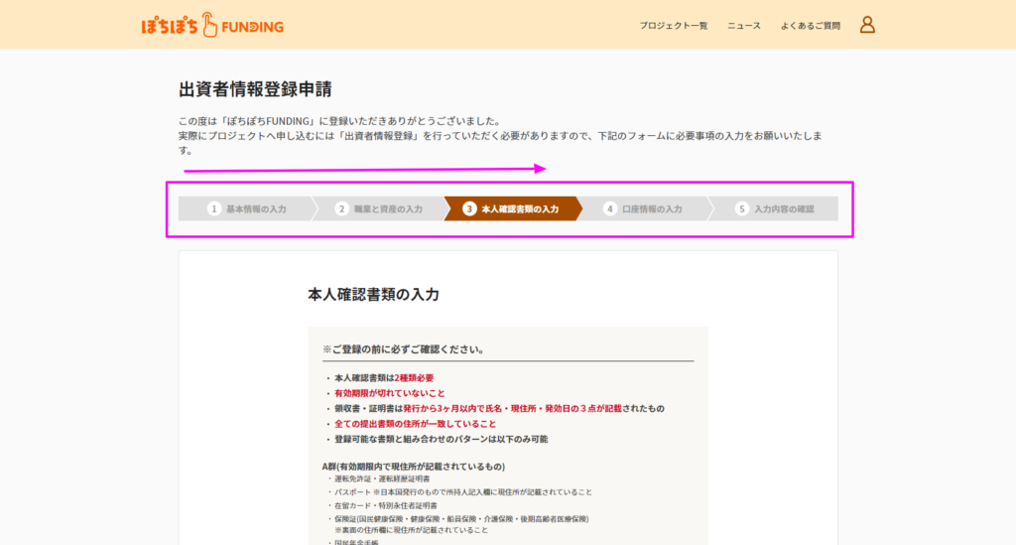Click the step 1 number circle
This screenshot has width=1016, height=545.
click(x=213, y=209)
